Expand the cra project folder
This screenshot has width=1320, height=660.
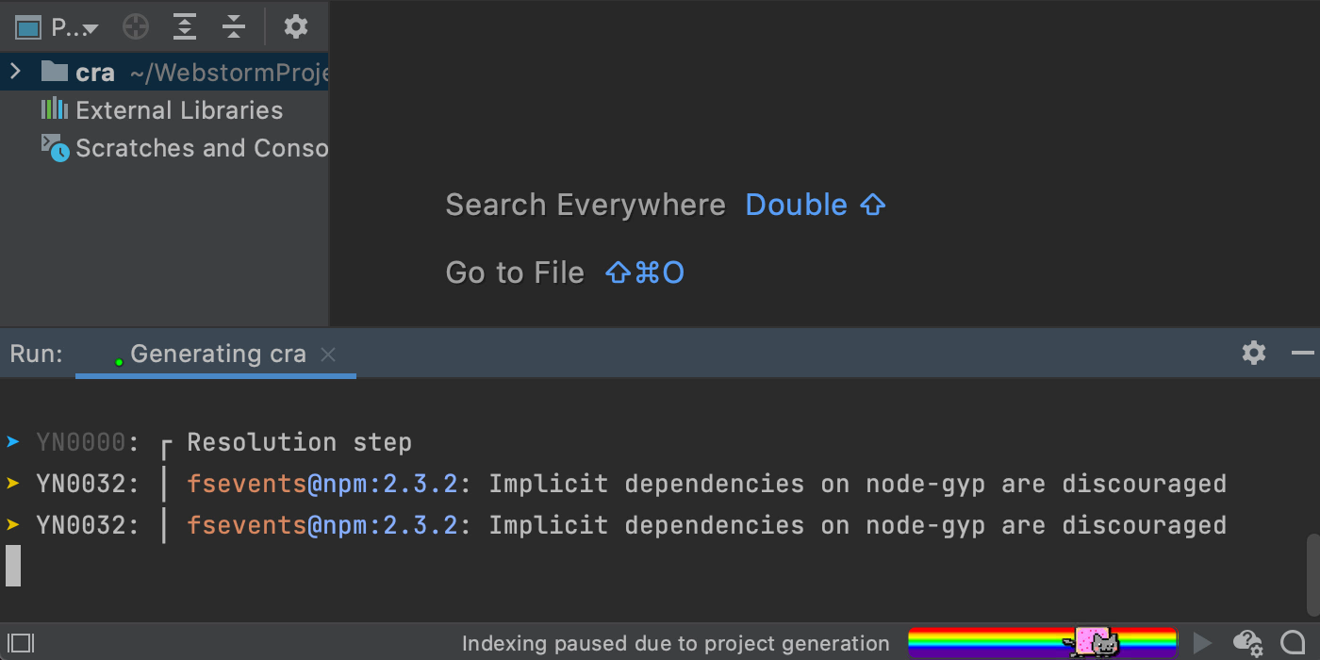[x=15, y=72]
